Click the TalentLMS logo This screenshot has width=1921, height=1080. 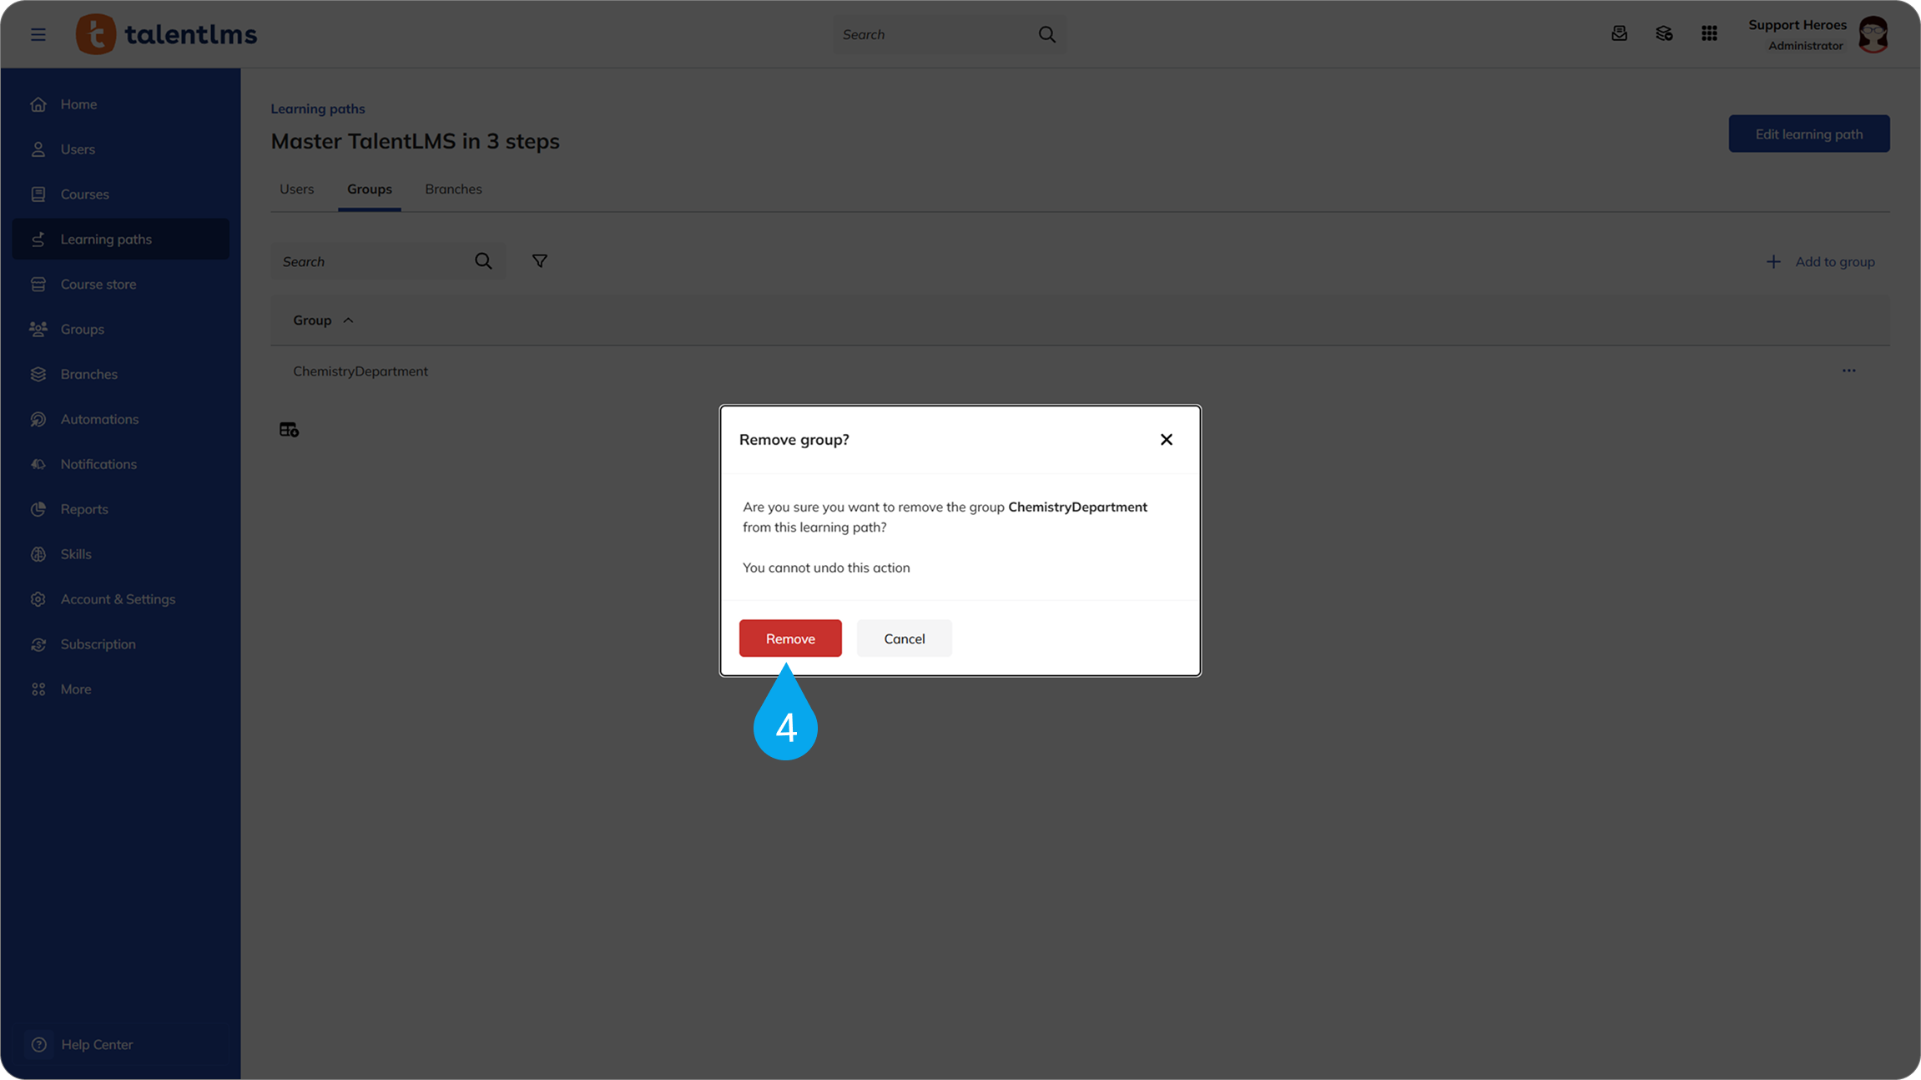click(167, 34)
